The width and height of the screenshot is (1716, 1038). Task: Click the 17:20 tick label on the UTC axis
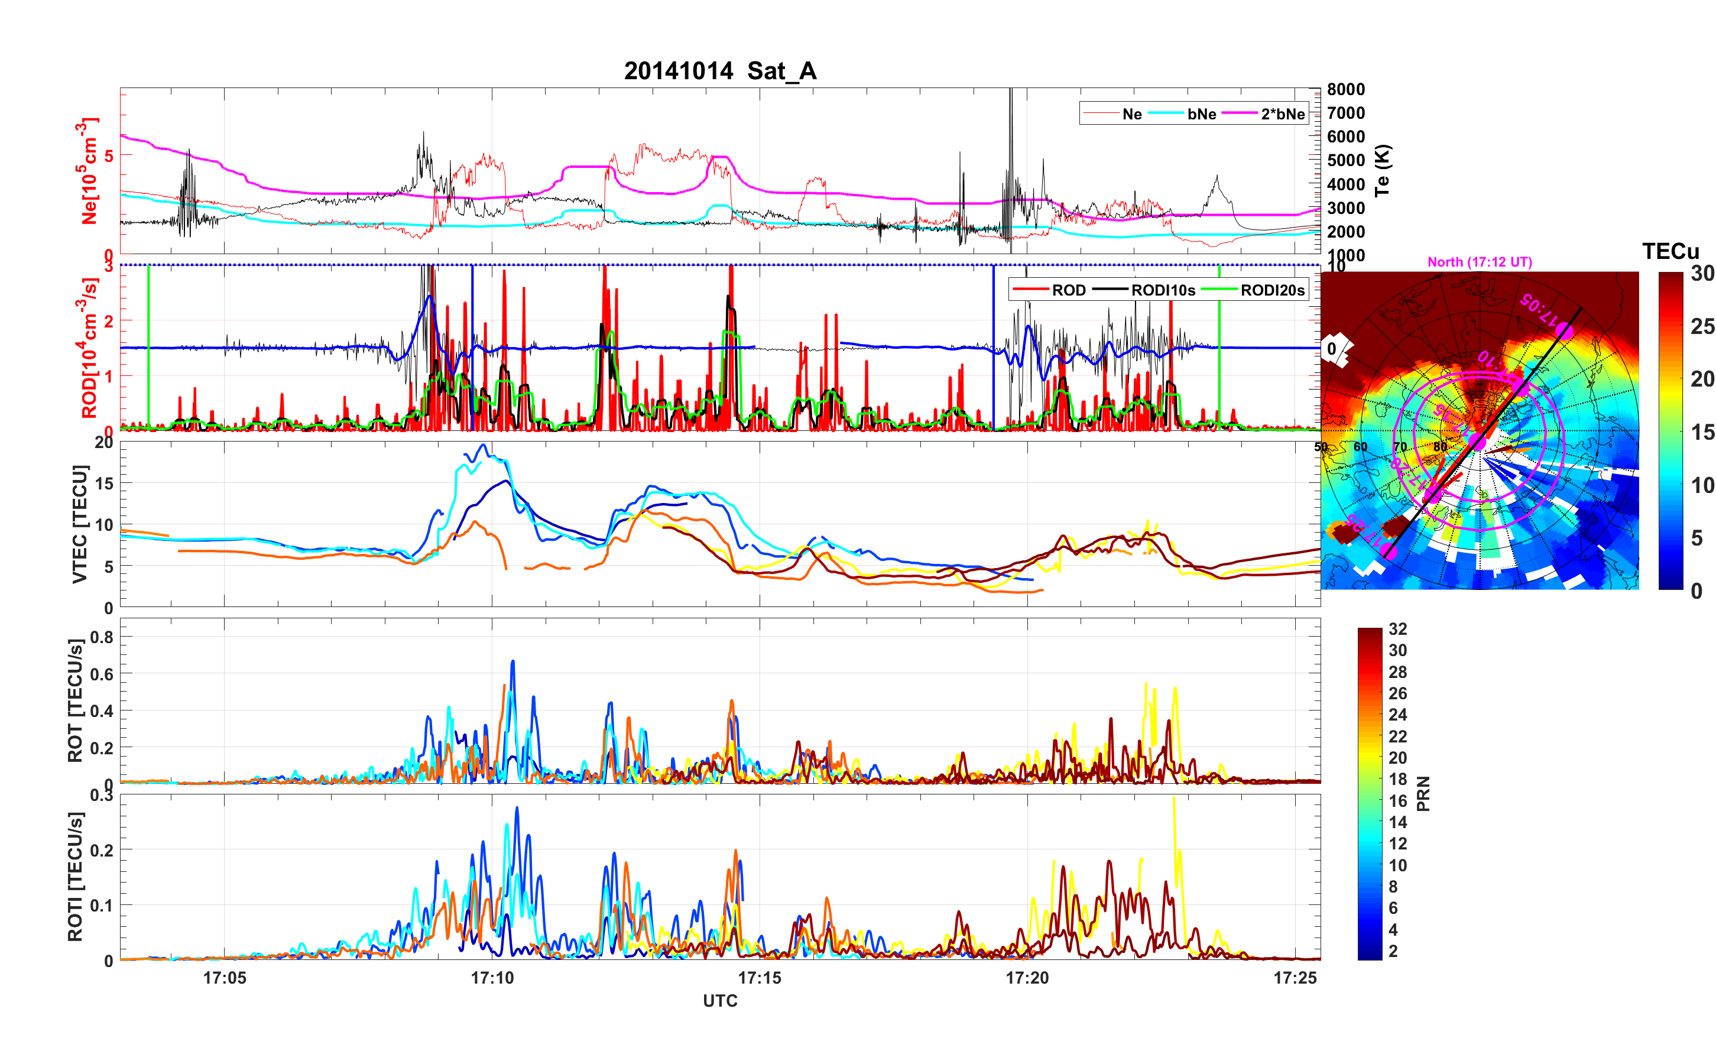pyautogui.click(x=1027, y=977)
